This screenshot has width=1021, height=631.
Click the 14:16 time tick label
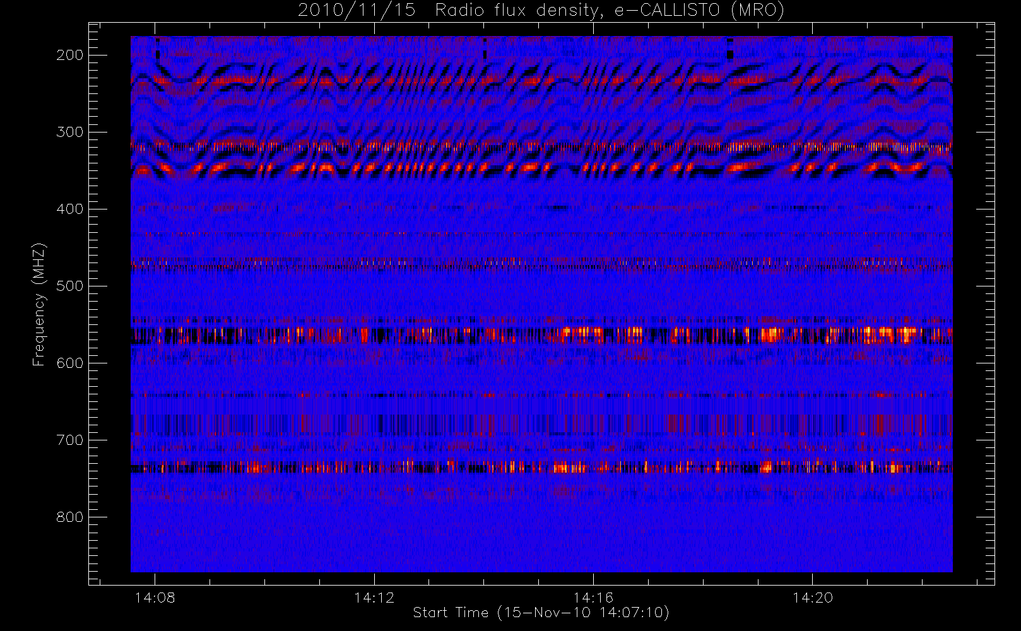point(593,598)
